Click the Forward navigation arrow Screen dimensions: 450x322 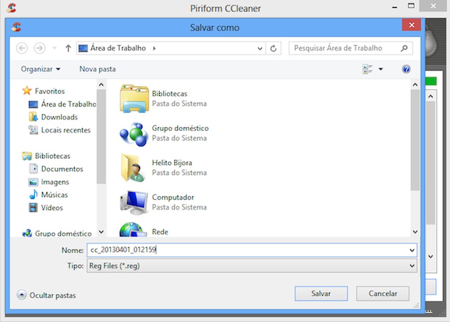pos(40,48)
